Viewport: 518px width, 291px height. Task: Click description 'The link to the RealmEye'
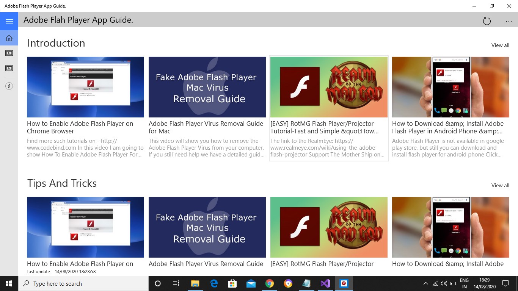click(x=328, y=148)
